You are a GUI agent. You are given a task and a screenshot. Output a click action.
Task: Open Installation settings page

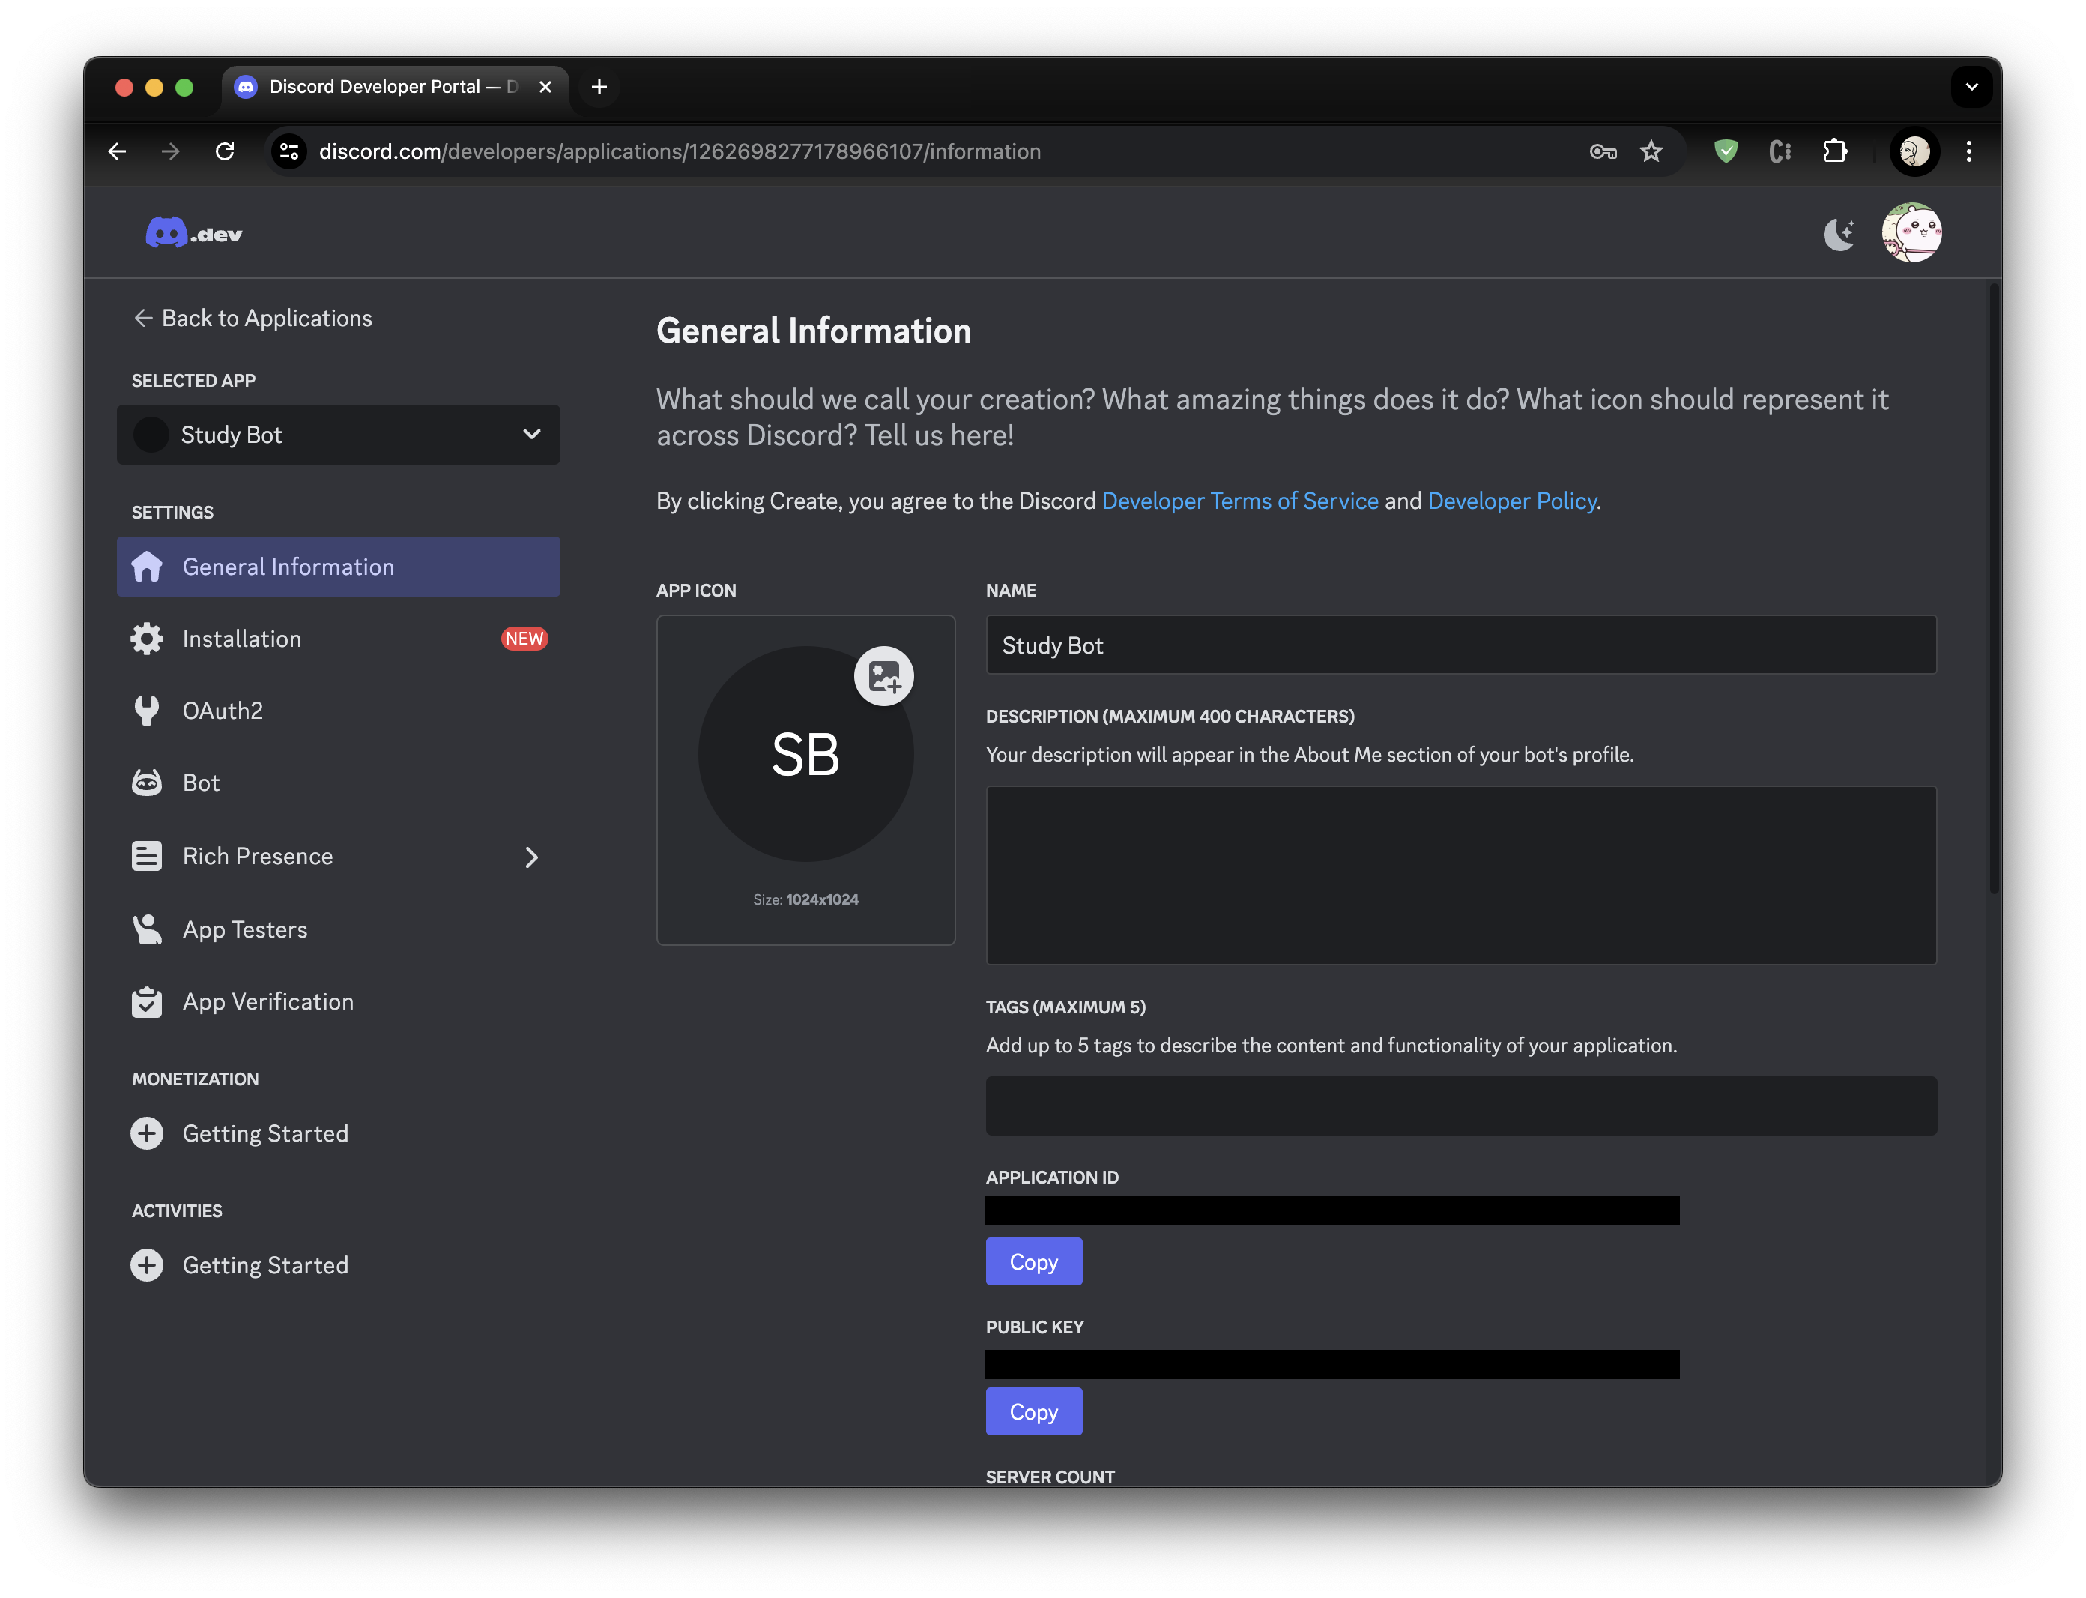[339, 639]
